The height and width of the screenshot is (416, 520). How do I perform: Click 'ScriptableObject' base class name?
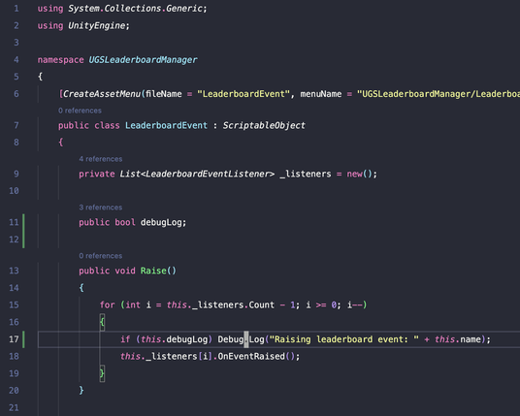(x=264, y=125)
